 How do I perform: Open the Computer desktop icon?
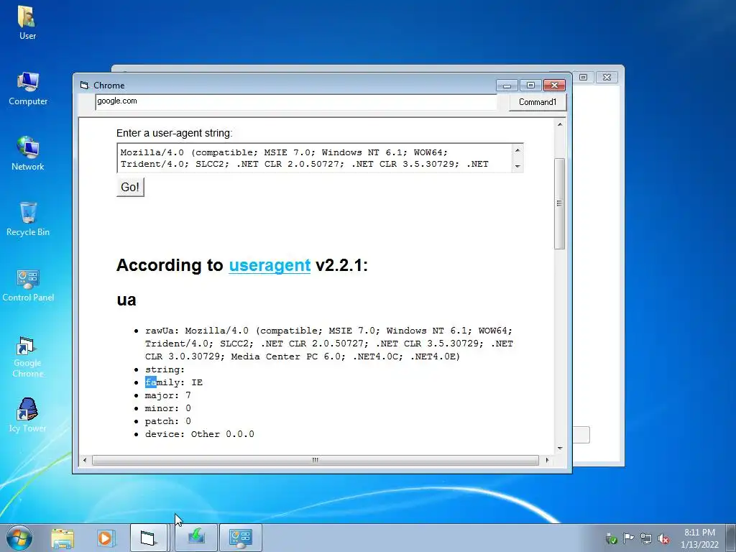[28, 88]
